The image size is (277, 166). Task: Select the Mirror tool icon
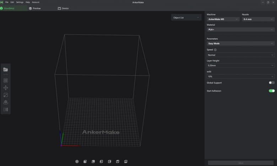[6, 110]
